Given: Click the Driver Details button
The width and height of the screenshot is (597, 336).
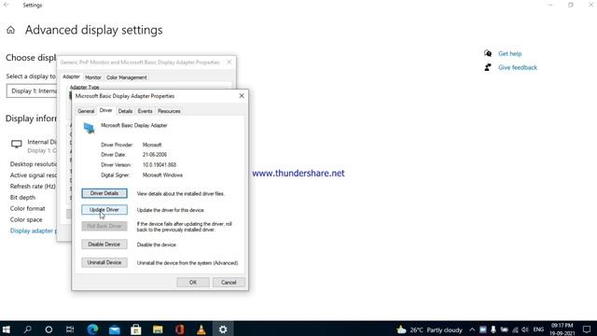Looking at the screenshot, I should [104, 193].
